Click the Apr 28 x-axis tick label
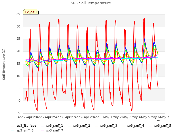This screenshot has height=136, width=182. (79, 117)
